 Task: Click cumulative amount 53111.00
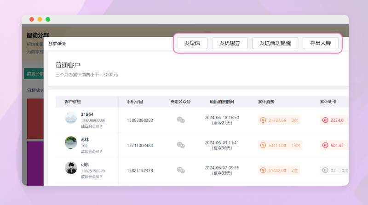277,145
